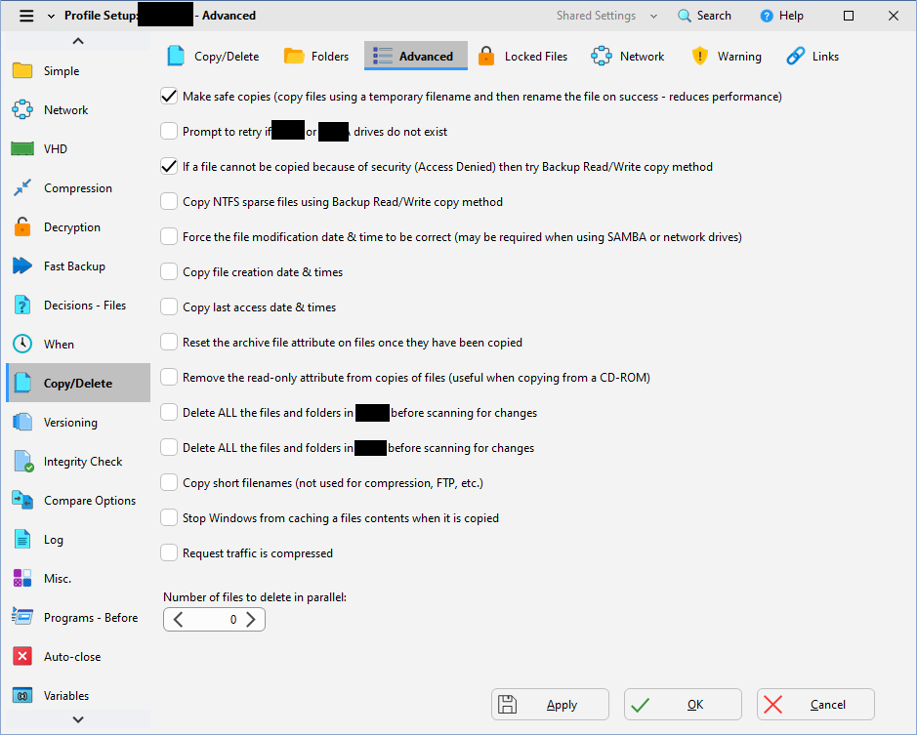
Task: Click the Log document icon
Action: (x=22, y=539)
